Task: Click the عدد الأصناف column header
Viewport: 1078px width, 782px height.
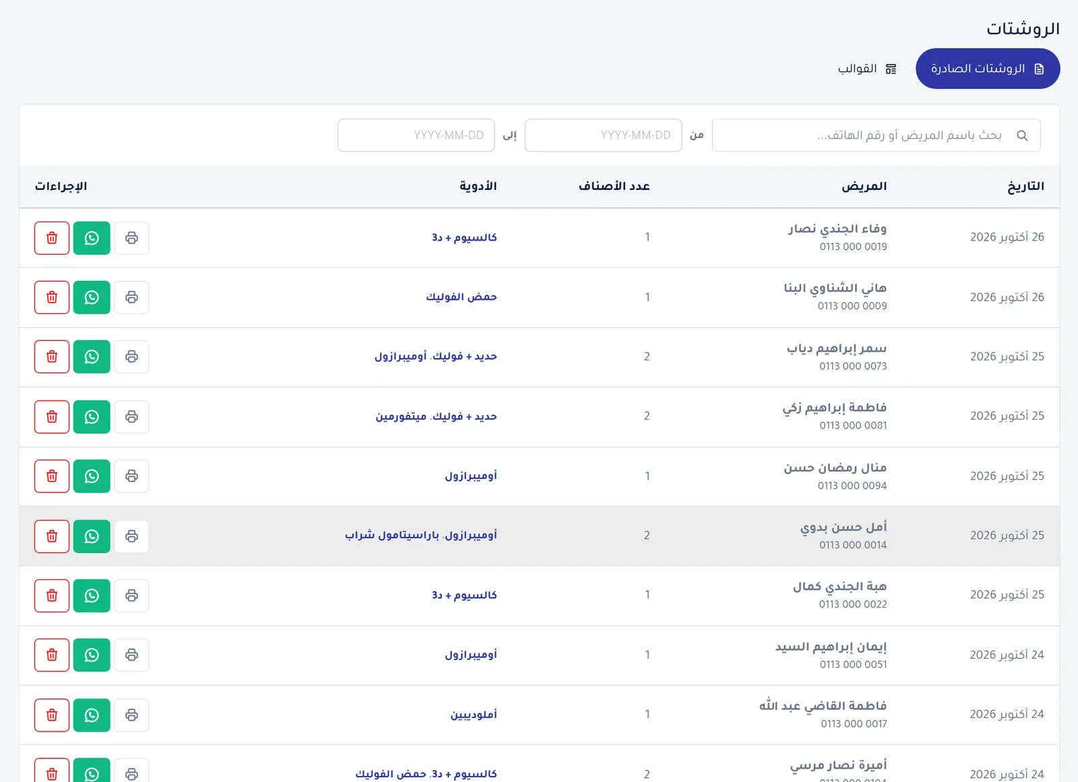Action: point(614,187)
